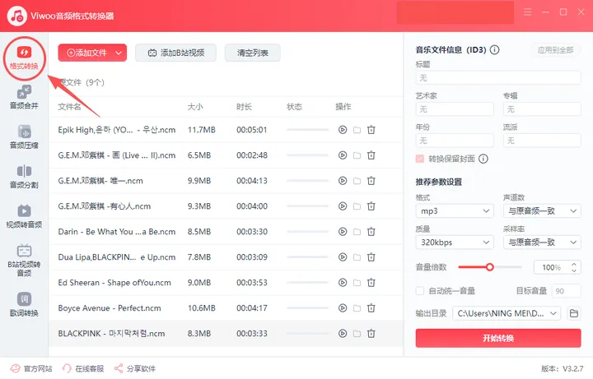The height and width of the screenshot is (379, 593).
Task: Delete the G.E.M. 有心人.ncm row
Action: point(371,206)
